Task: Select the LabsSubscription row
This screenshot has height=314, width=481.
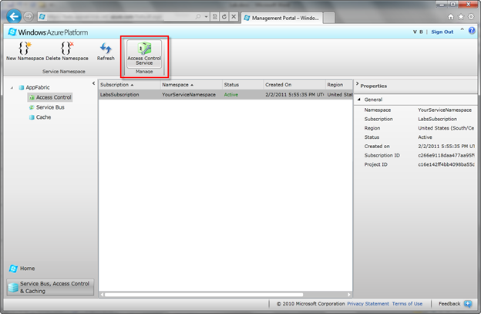Action: pos(225,95)
